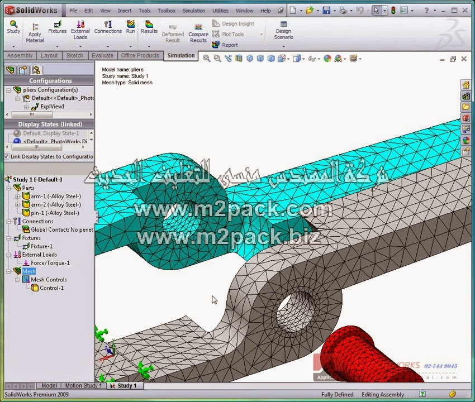475x402 pixels.
Task: Open the Study dropdown arrow
Action: [x=13, y=46]
